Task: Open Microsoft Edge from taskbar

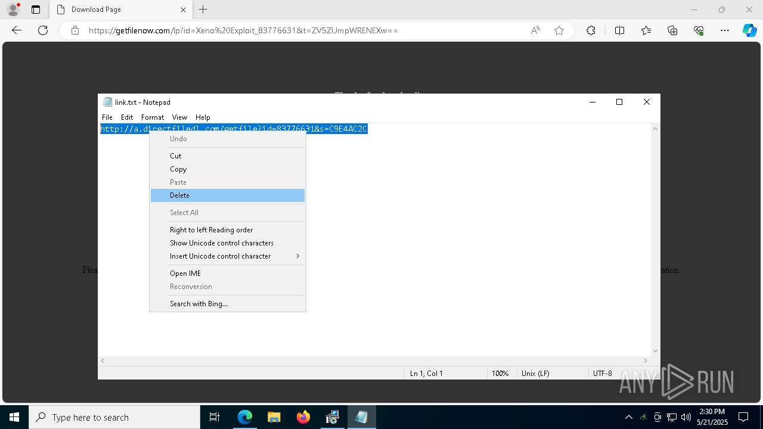Action: [x=245, y=417]
